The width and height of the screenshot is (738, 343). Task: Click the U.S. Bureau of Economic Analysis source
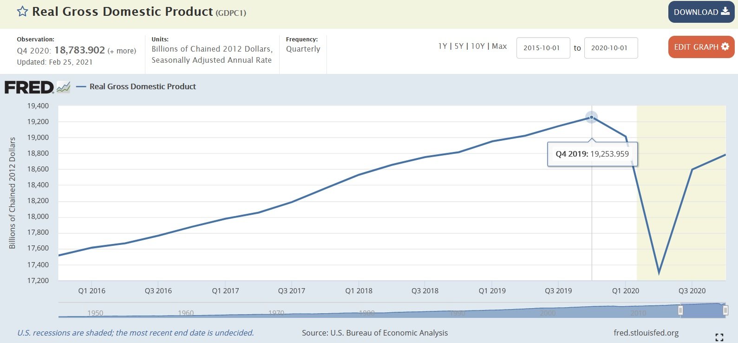[x=389, y=333]
